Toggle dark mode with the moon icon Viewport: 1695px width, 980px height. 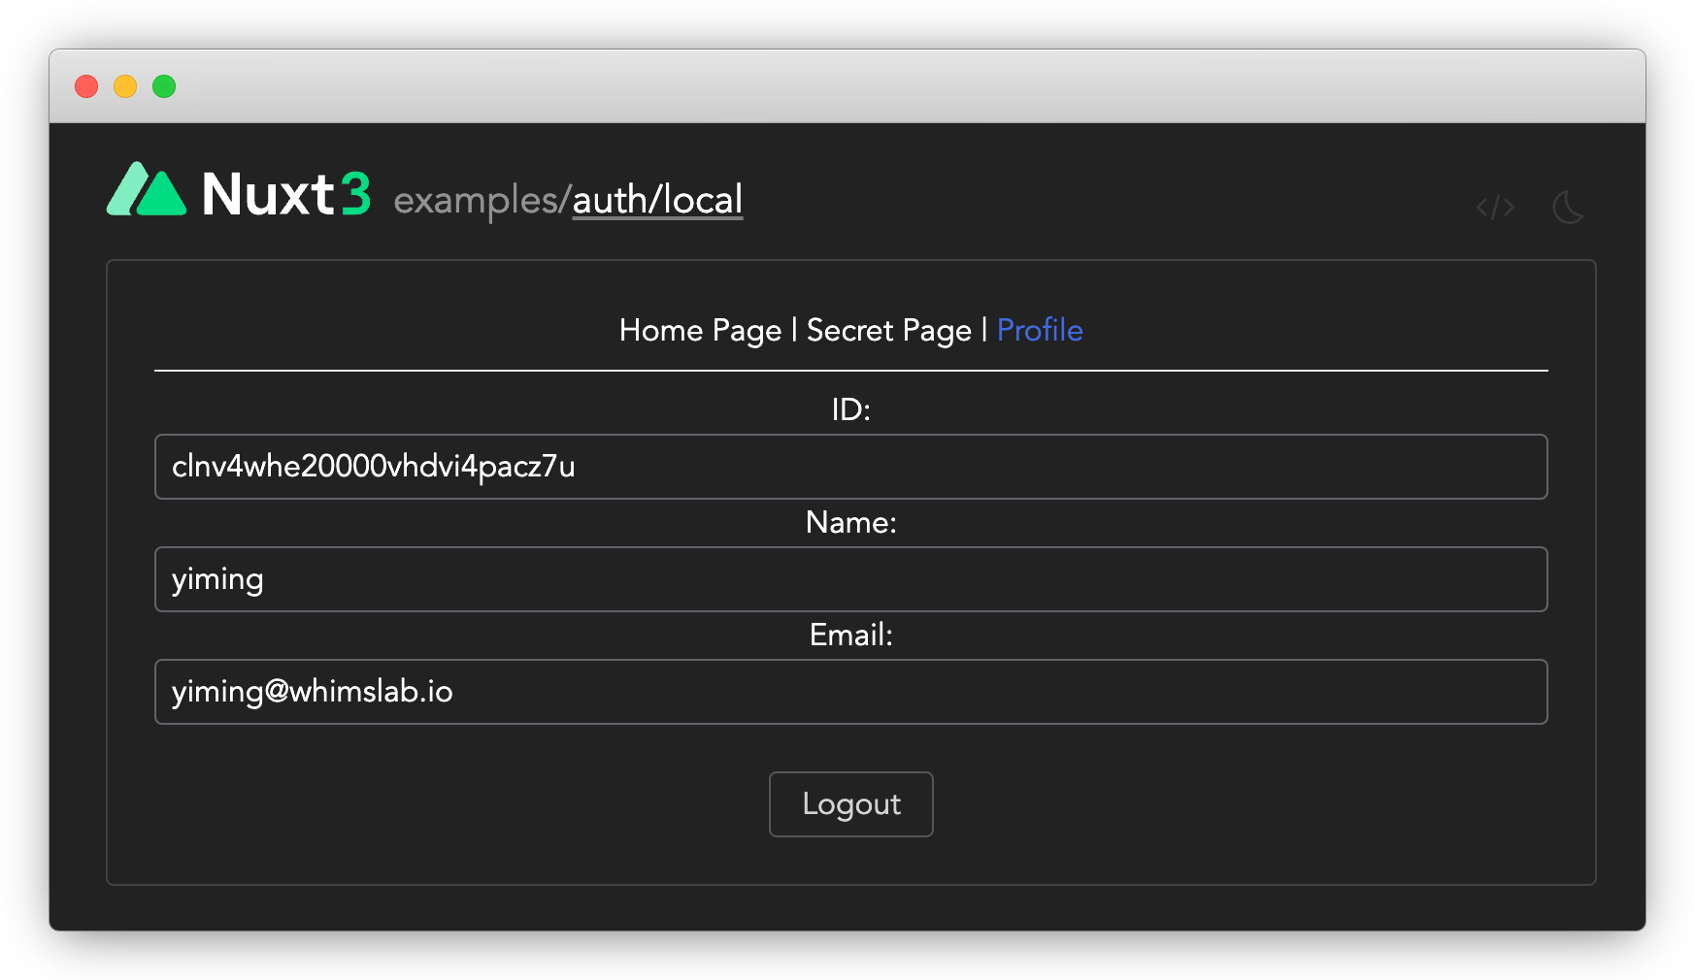point(1568,207)
